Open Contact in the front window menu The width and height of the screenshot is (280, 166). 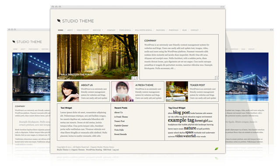coord(194,30)
